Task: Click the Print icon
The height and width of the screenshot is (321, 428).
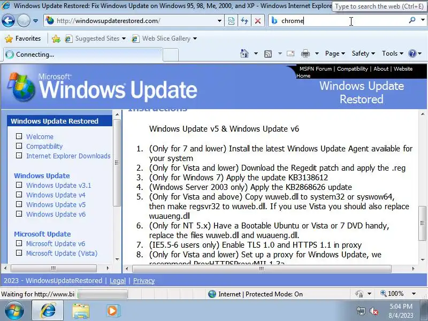Action: [305, 54]
